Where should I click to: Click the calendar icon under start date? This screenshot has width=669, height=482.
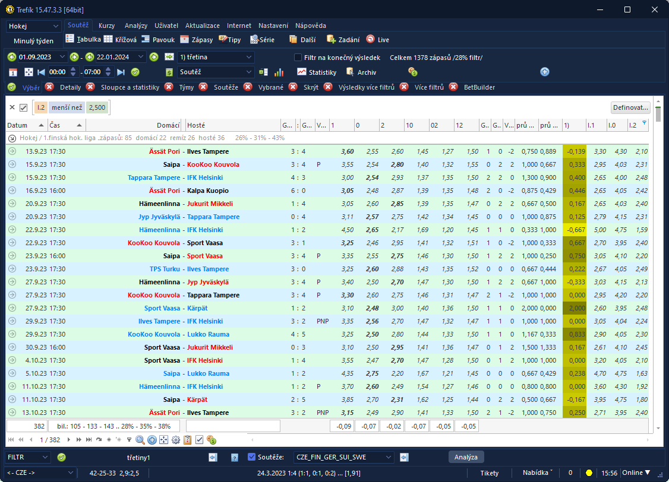click(13, 72)
